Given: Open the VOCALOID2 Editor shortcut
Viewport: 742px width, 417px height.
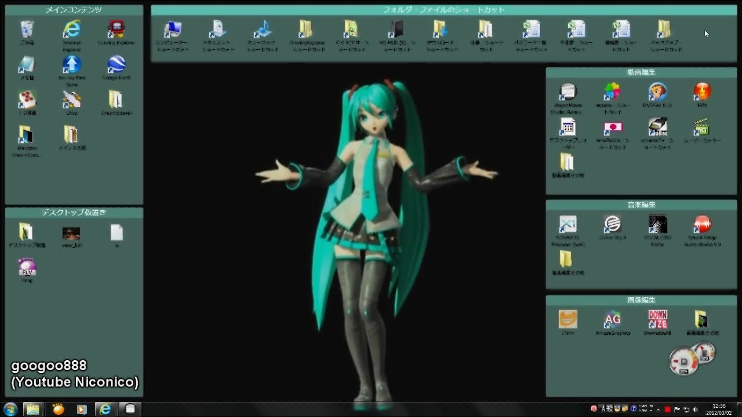Looking at the screenshot, I should pos(657,224).
